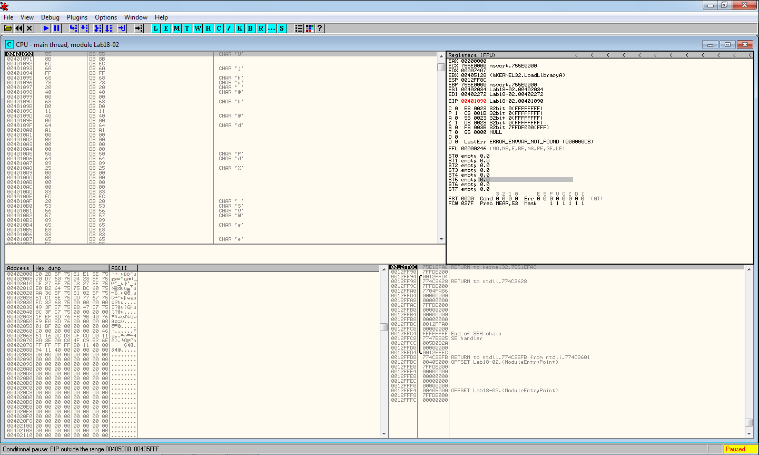This screenshot has width=759, height=455.
Task: Select the disassembly line at address 004010A5
Action: 221,153
